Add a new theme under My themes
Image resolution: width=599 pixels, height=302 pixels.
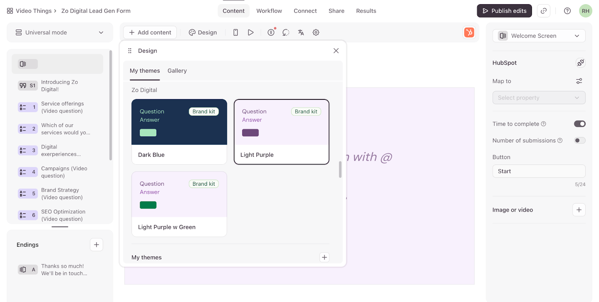(x=325, y=257)
